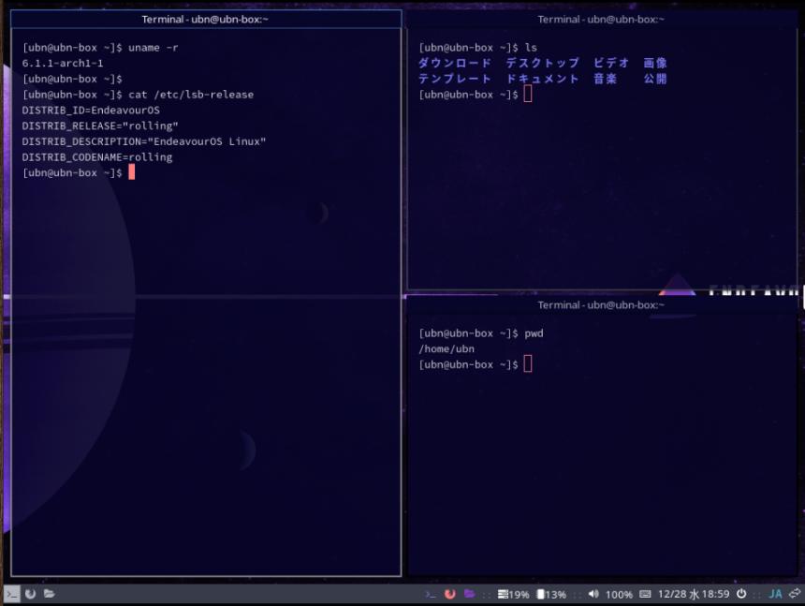This screenshot has height=606, width=805.
Task: Focus the pwd terminal title bar
Action: point(601,305)
